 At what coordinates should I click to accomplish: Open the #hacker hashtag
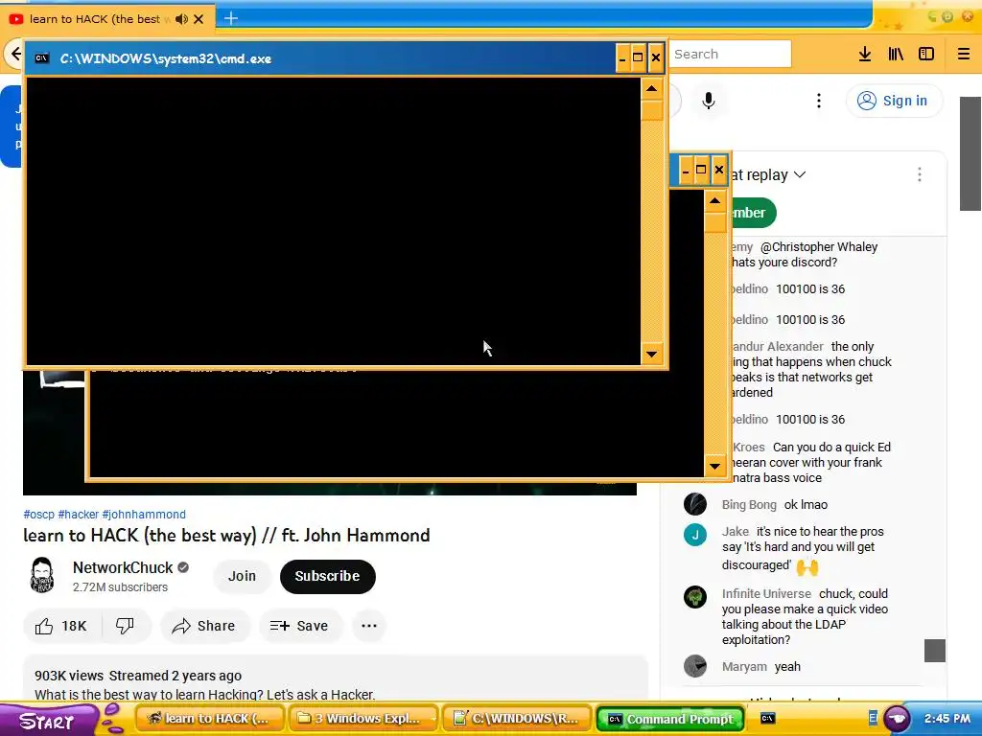pyautogui.click(x=79, y=515)
